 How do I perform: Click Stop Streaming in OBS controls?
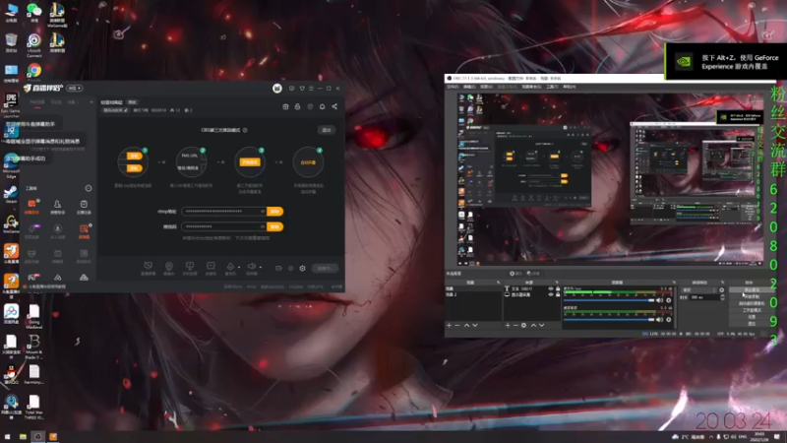(751, 290)
